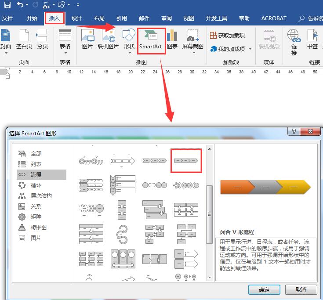
Task: Click the Undo arrow icon
Action: coord(20,4)
